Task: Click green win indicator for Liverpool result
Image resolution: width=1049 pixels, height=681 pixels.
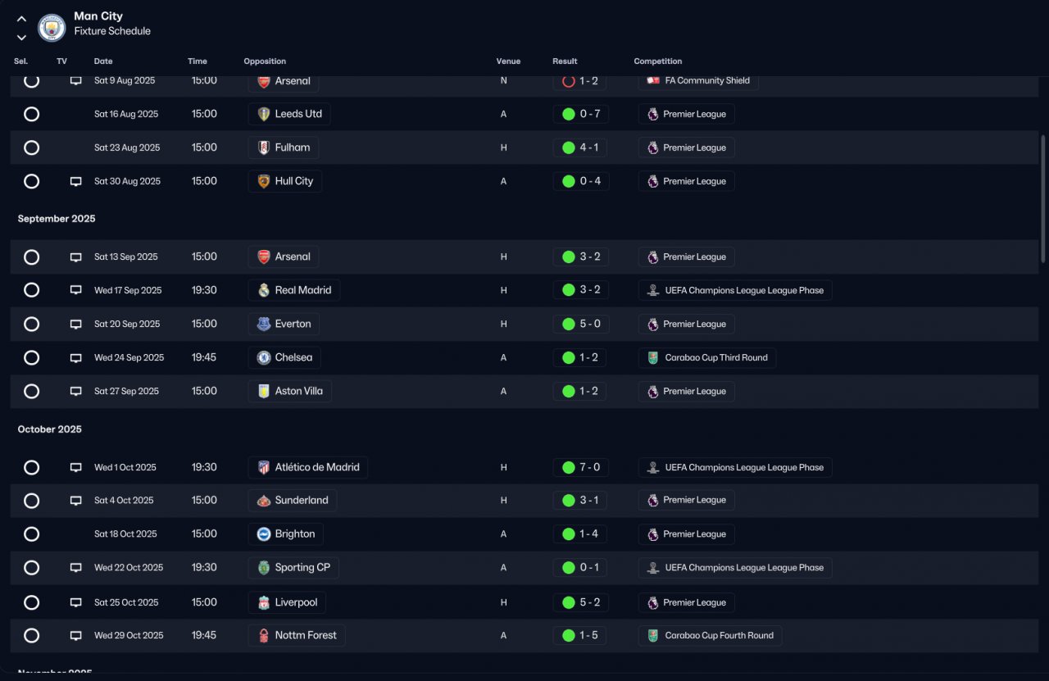Action: 568,602
